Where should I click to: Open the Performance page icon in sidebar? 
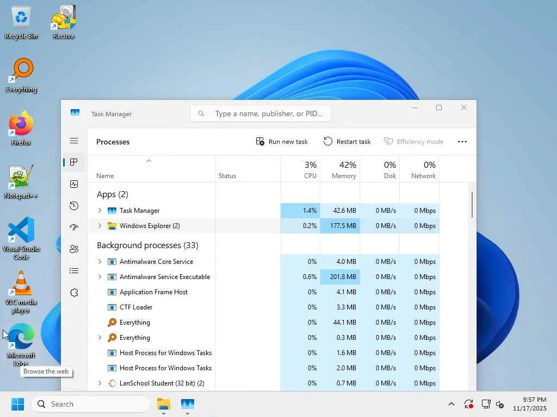[x=74, y=184]
